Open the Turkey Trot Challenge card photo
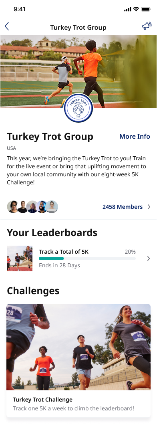 point(78,347)
